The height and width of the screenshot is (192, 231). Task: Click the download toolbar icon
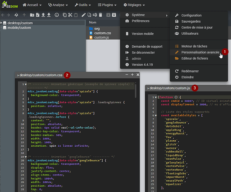49,15
